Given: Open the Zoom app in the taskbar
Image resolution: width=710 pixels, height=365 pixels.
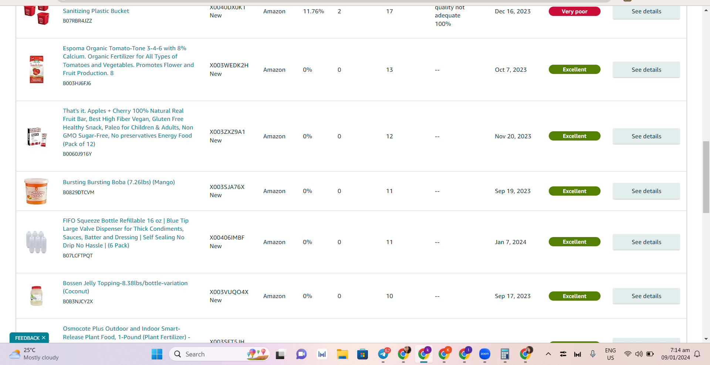Looking at the screenshot, I should pyautogui.click(x=484, y=354).
